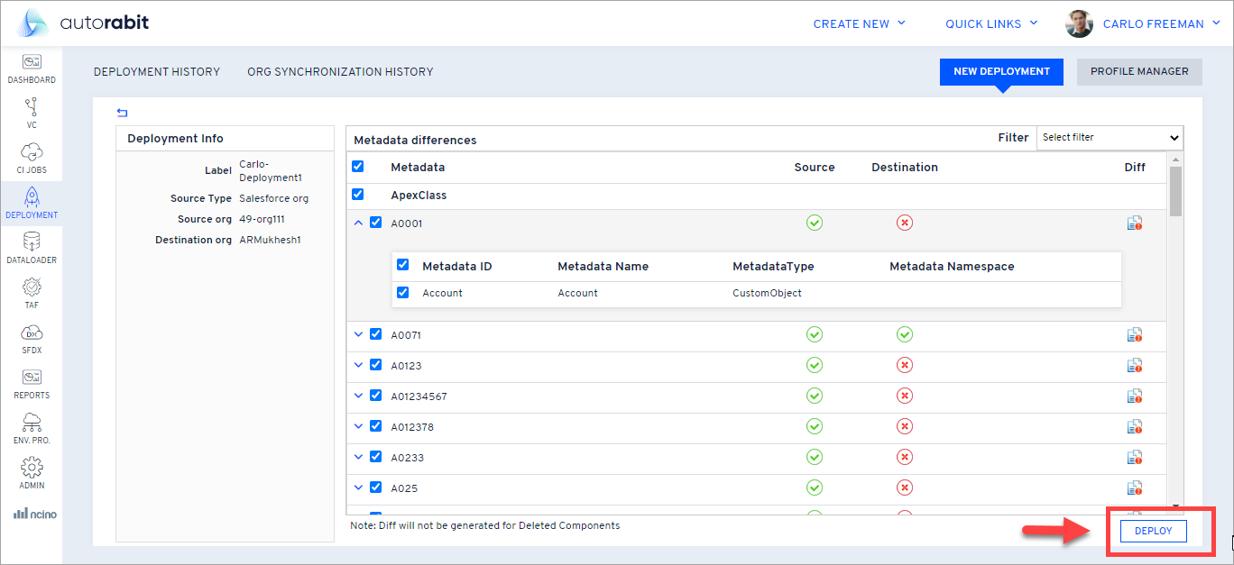Click the VC version control icon
Viewport: 1234px width, 565px height.
(x=32, y=107)
